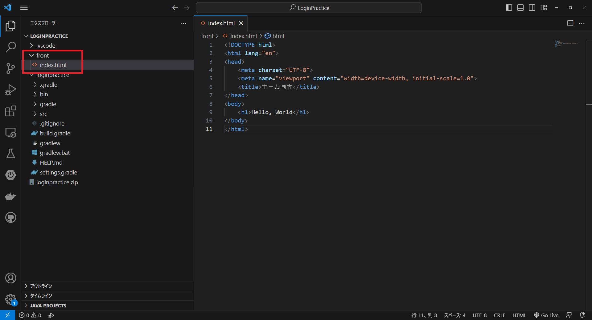This screenshot has height=320, width=592.
Task: Toggle the primary side bar
Action: [509, 8]
